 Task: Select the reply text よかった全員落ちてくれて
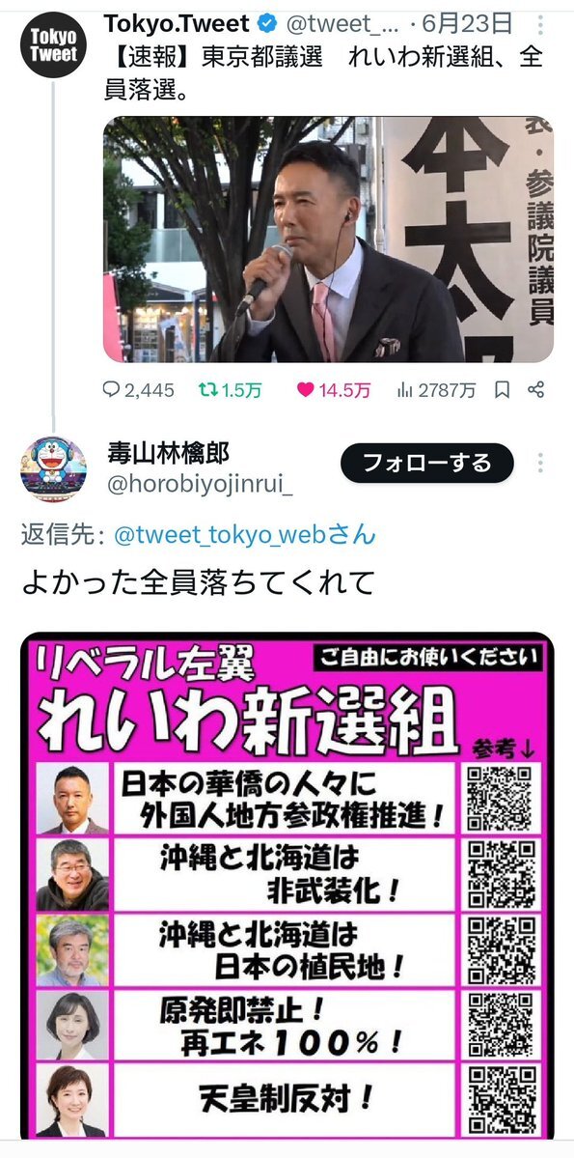pos(199,583)
